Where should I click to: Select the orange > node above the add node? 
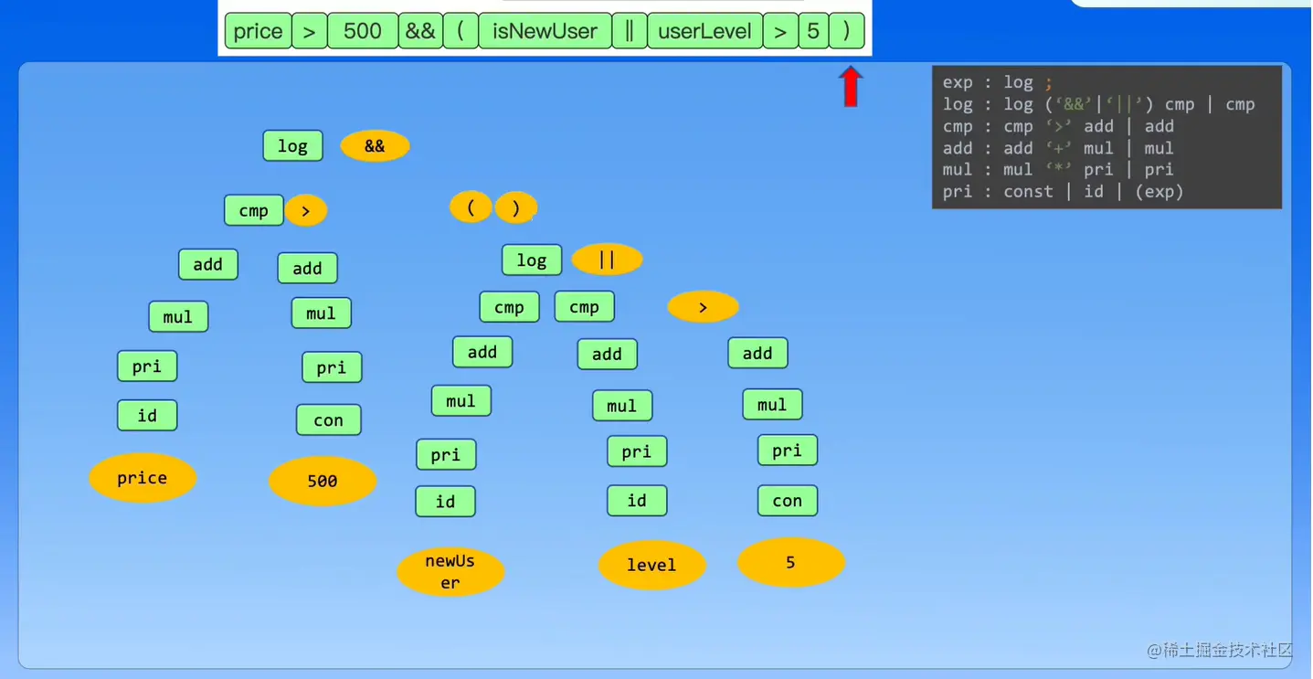pos(703,306)
